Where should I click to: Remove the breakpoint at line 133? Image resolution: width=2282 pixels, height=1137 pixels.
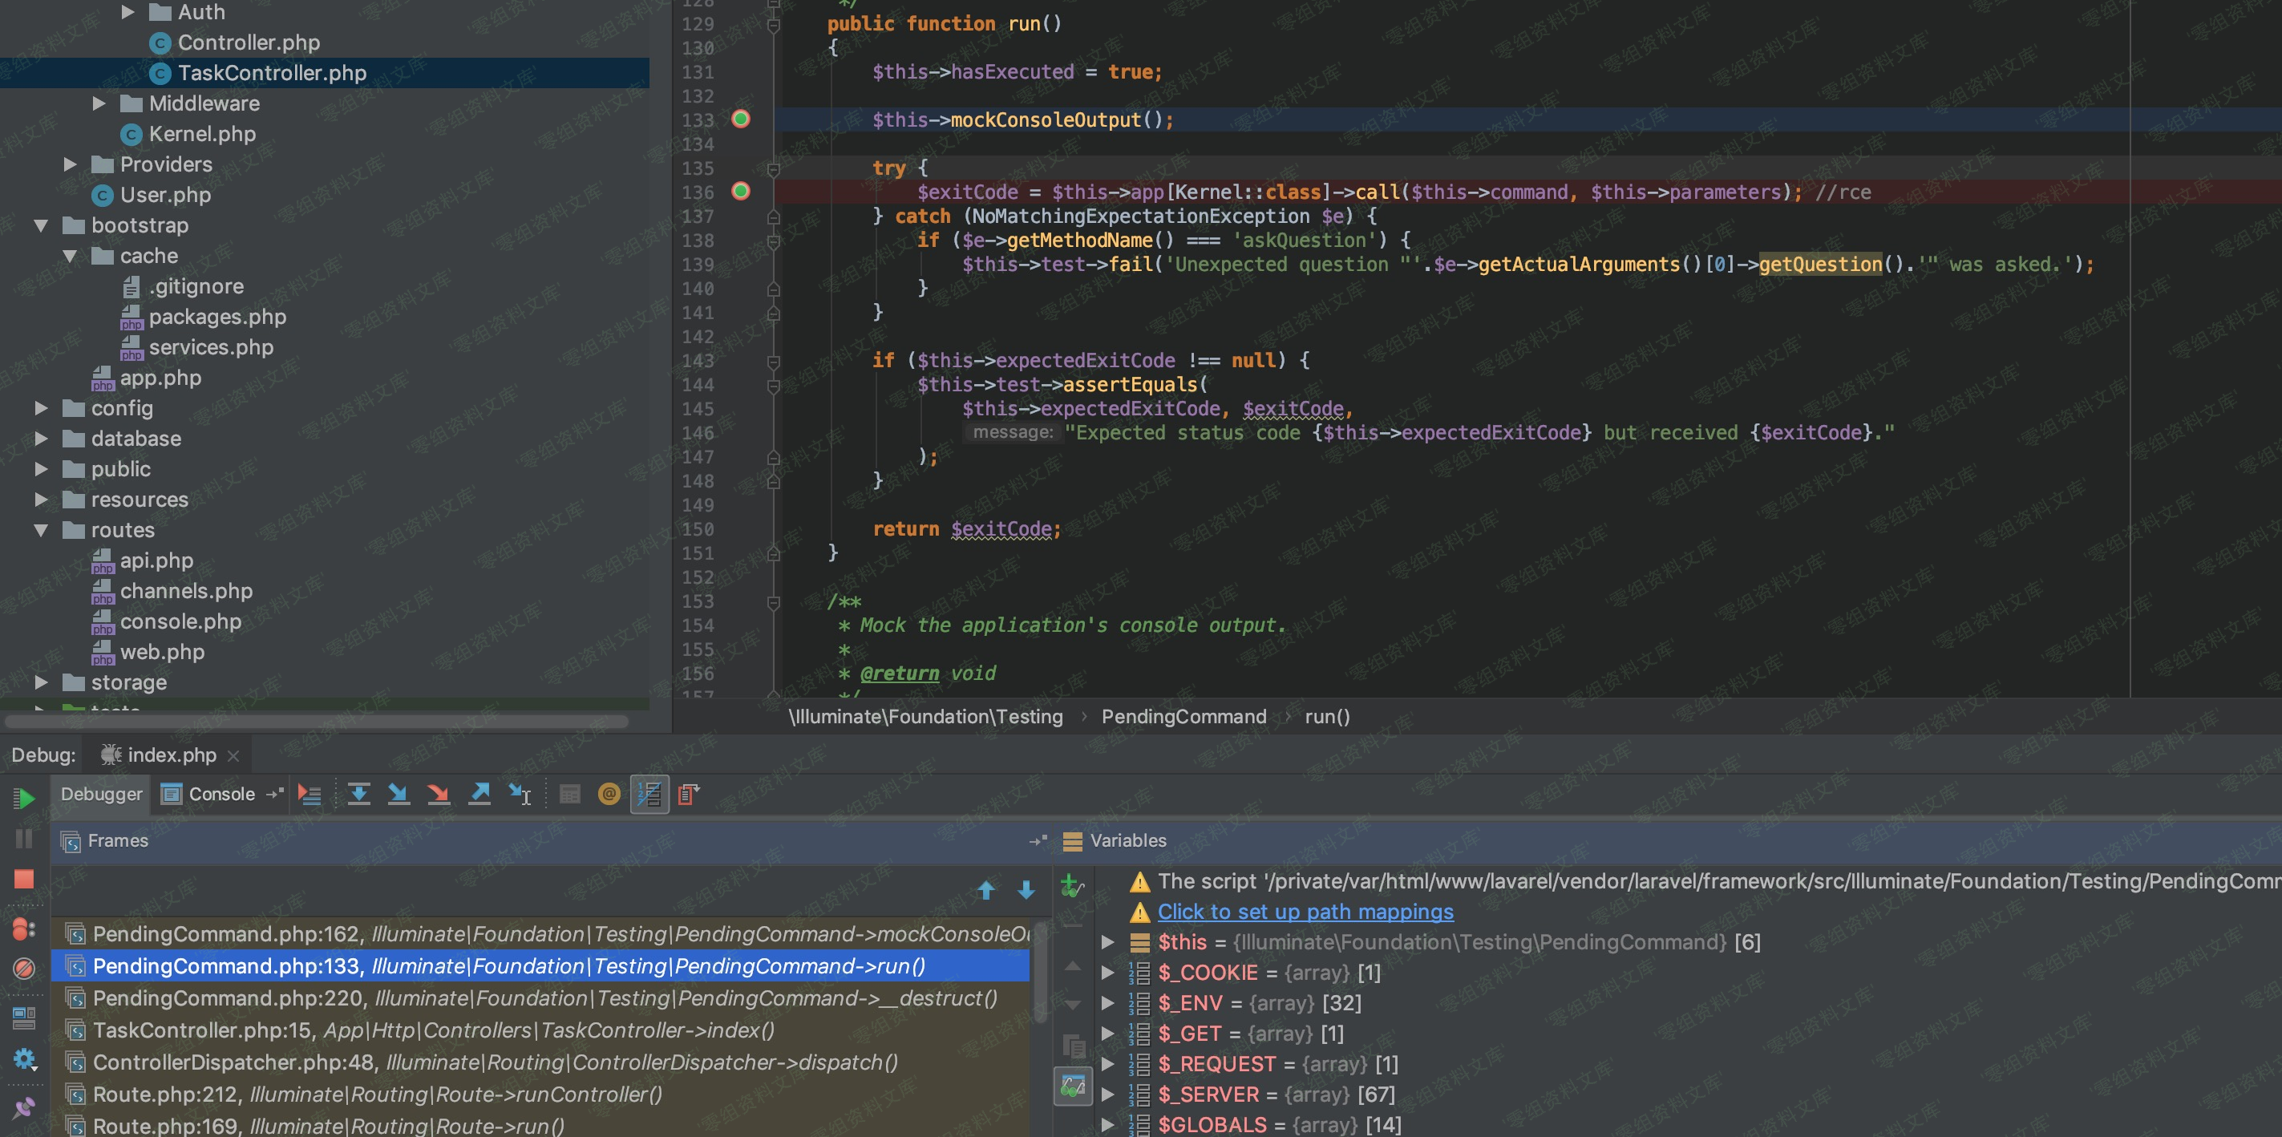click(x=741, y=119)
